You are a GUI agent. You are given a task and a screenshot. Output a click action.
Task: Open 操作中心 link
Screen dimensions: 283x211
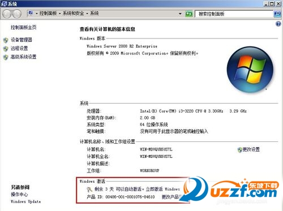point(19,195)
